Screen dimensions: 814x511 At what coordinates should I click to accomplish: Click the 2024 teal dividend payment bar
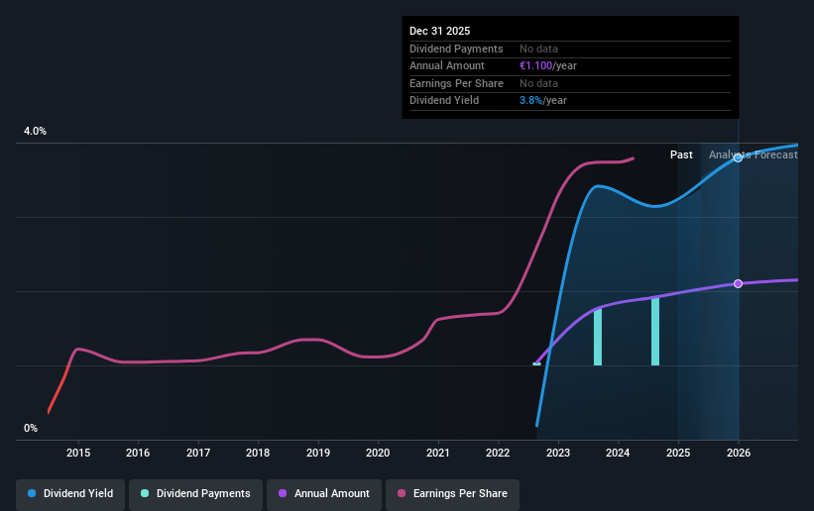click(655, 331)
